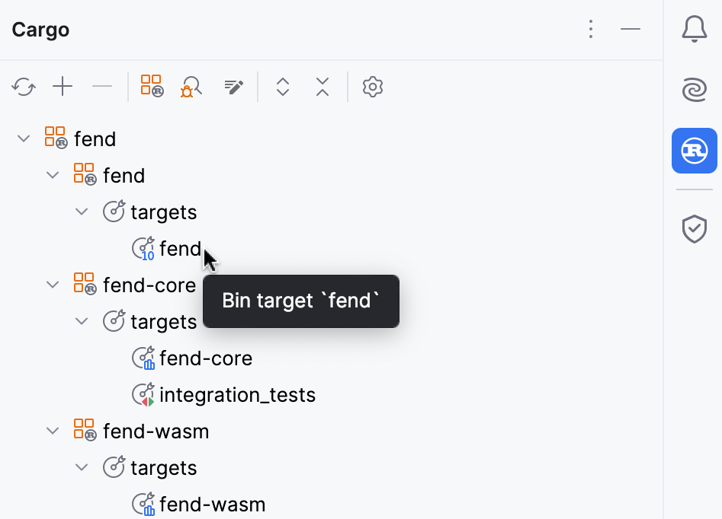722x519 pixels.
Task: Attach a new Cargo project
Action: point(63,87)
